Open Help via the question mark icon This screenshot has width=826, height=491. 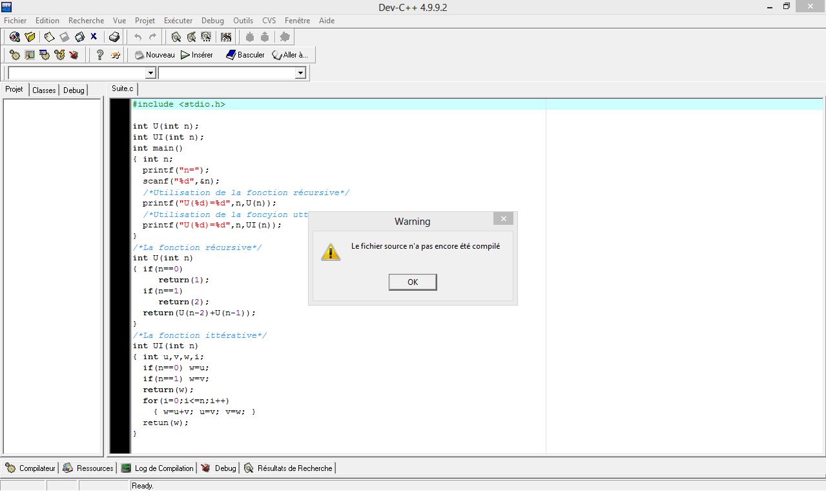click(x=100, y=55)
